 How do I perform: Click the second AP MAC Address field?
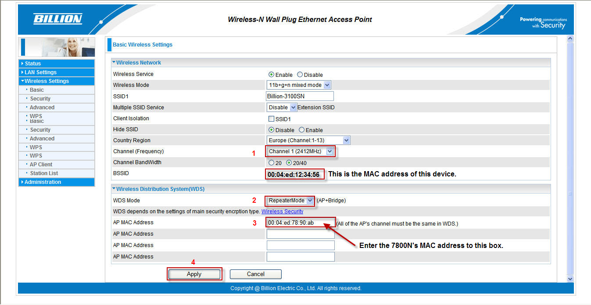tap(301, 234)
